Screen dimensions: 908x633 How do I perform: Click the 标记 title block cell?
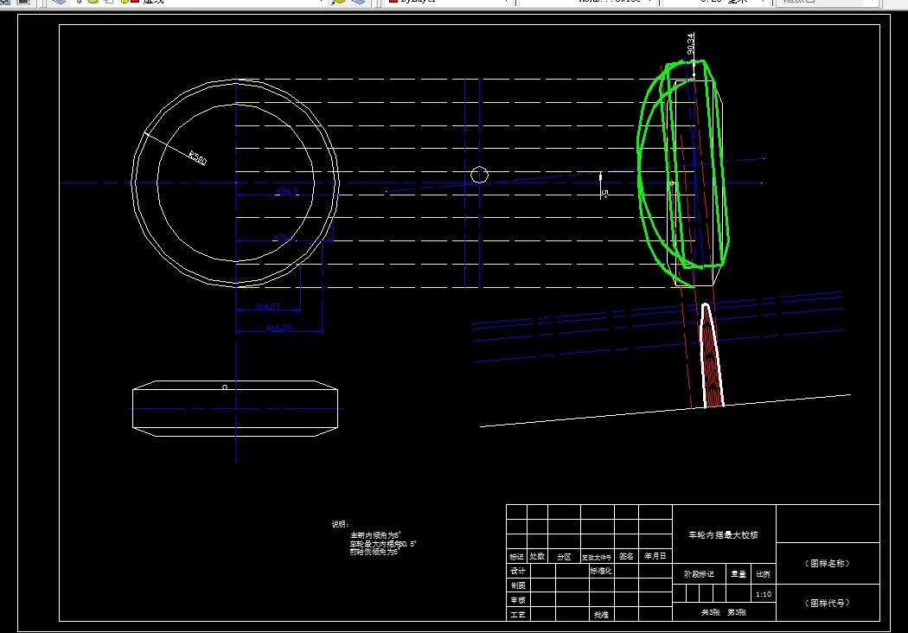click(x=516, y=557)
